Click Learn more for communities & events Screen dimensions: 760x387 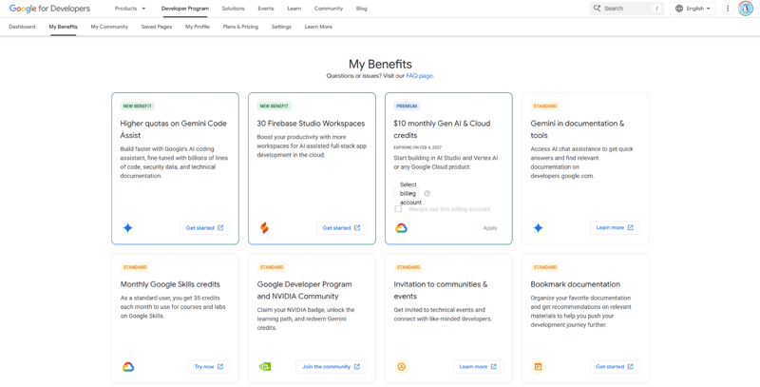point(479,367)
